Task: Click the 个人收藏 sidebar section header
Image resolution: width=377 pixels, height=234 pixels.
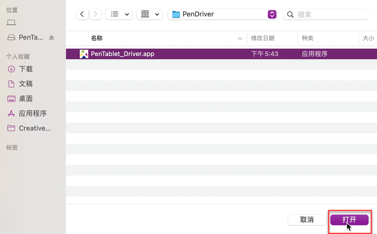Action: pyautogui.click(x=18, y=57)
